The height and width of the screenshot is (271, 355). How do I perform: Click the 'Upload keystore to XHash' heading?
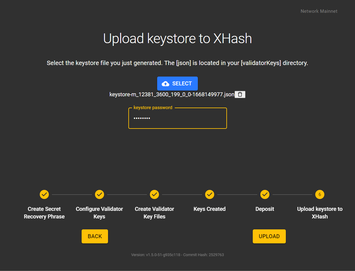(x=177, y=38)
